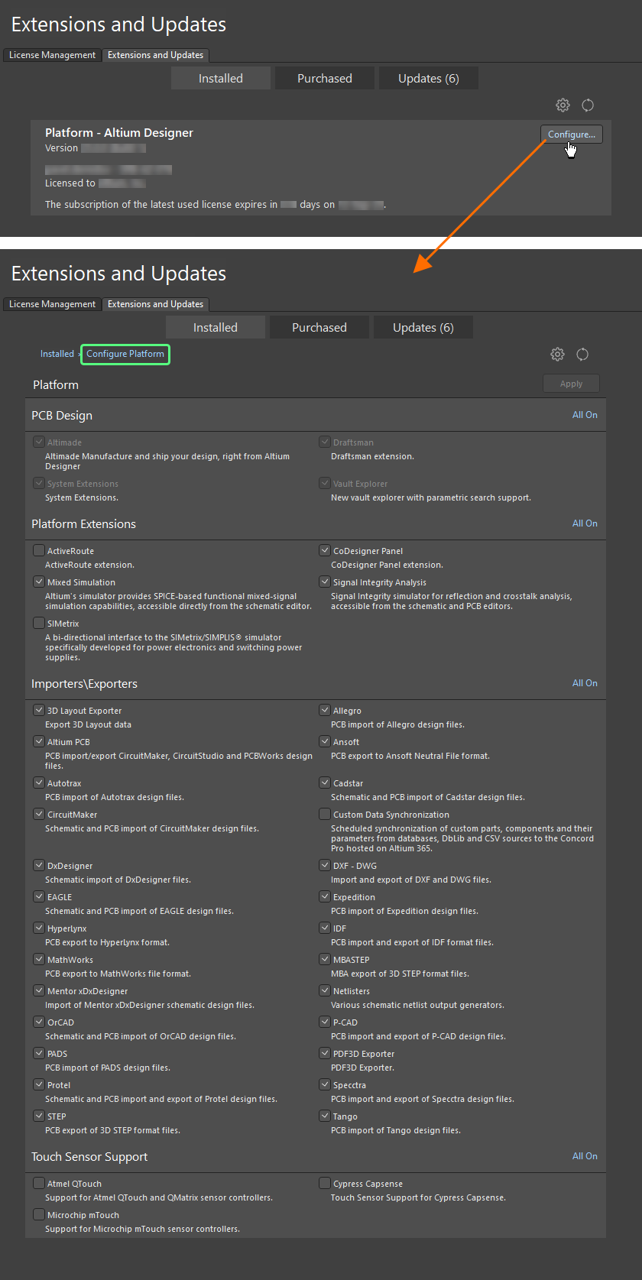Screen dimensions: 642x1280
Task: Uncheck the Protel checkbox
Action: 39,1084
